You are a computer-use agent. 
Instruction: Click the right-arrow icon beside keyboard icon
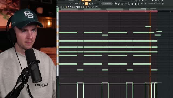pos(80,4)
